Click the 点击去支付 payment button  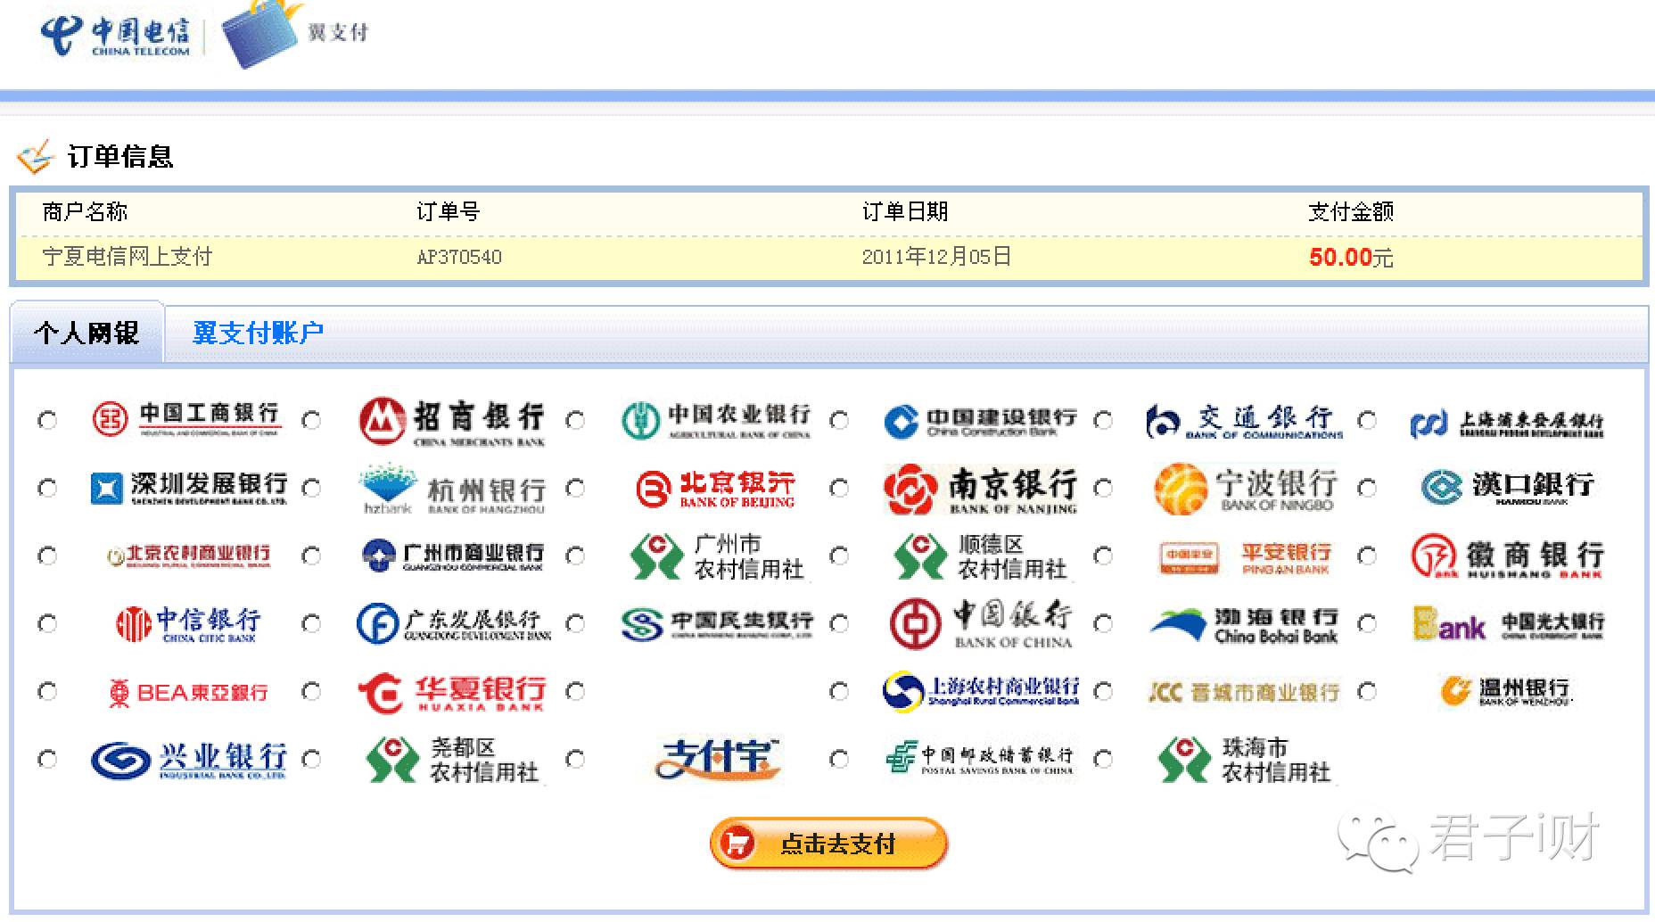pyautogui.click(x=826, y=844)
